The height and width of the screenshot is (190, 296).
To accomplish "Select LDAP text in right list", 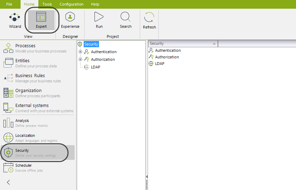I will 160,64.
